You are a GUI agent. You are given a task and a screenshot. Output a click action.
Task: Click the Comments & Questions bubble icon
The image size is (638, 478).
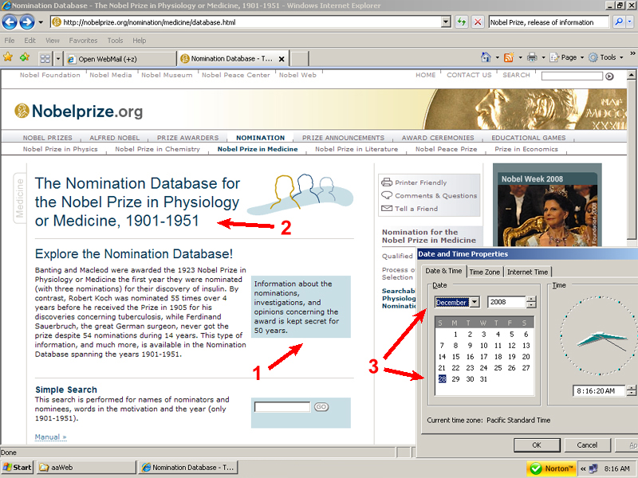tap(387, 195)
